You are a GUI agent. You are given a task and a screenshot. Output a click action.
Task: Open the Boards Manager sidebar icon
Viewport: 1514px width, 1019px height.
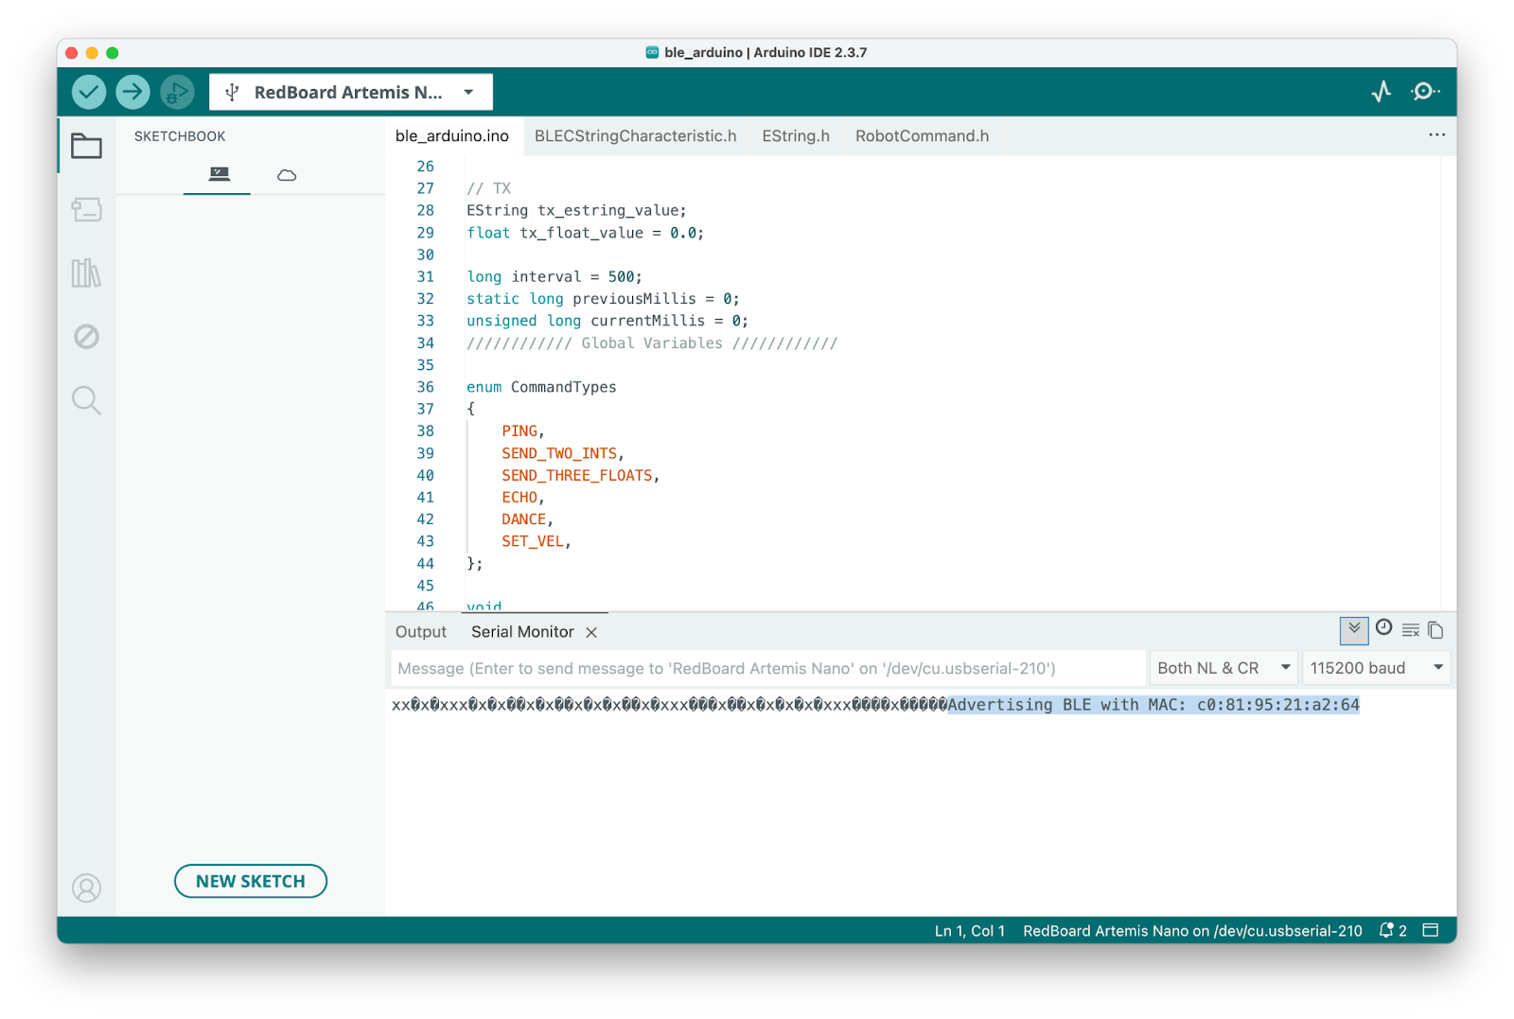pyautogui.click(x=86, y=209)
